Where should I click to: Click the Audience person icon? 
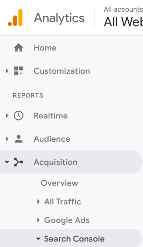coord(19,139)
